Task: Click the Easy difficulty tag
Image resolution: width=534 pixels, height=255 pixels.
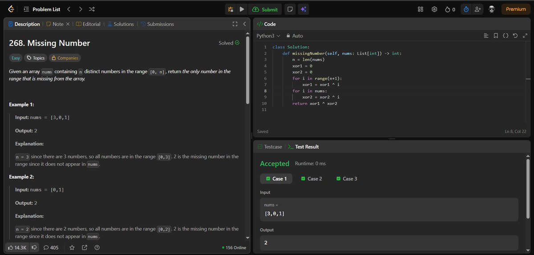Action: 16,58
